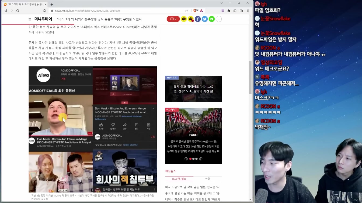Switch to the 마켓 news tab

click(x=207, y=179)
